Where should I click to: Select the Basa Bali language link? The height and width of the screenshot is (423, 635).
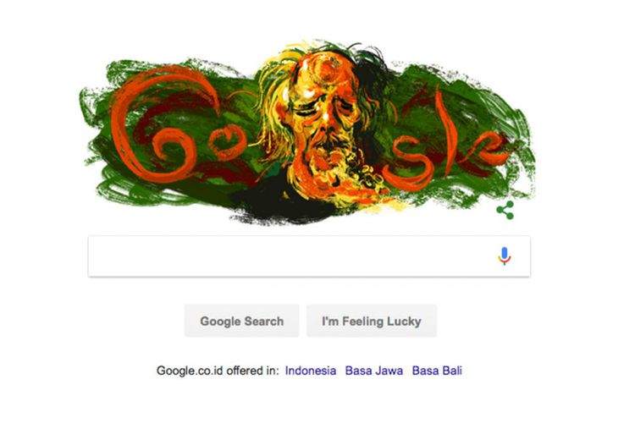437,371
